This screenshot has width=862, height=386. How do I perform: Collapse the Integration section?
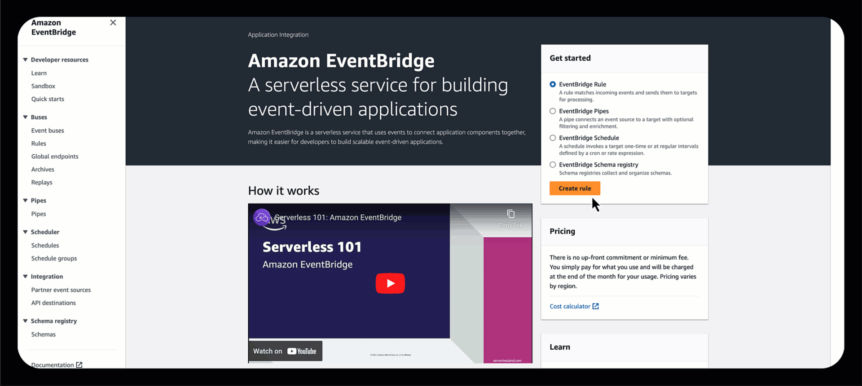25,277
